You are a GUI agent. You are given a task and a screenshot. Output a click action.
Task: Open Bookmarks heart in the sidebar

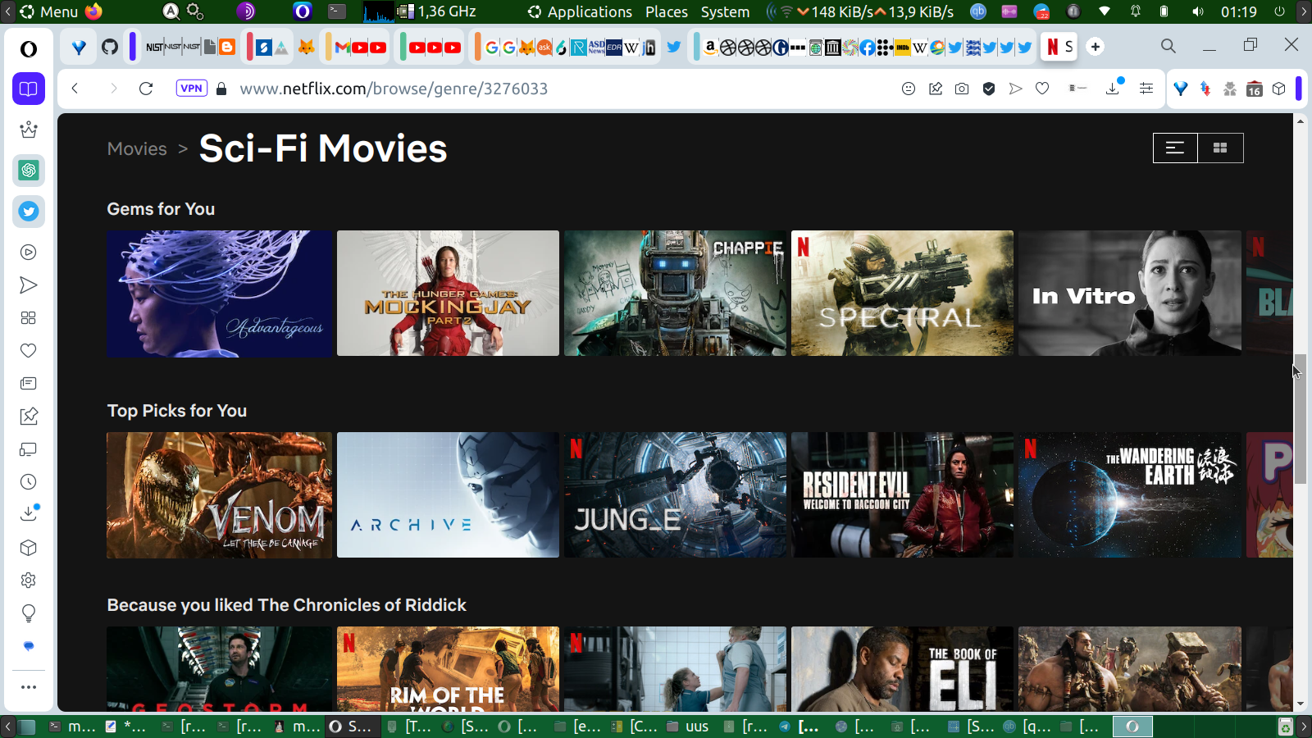pos(29,351)
